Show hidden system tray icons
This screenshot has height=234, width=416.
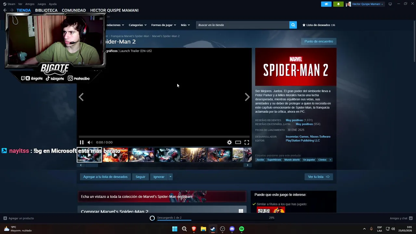364,229
